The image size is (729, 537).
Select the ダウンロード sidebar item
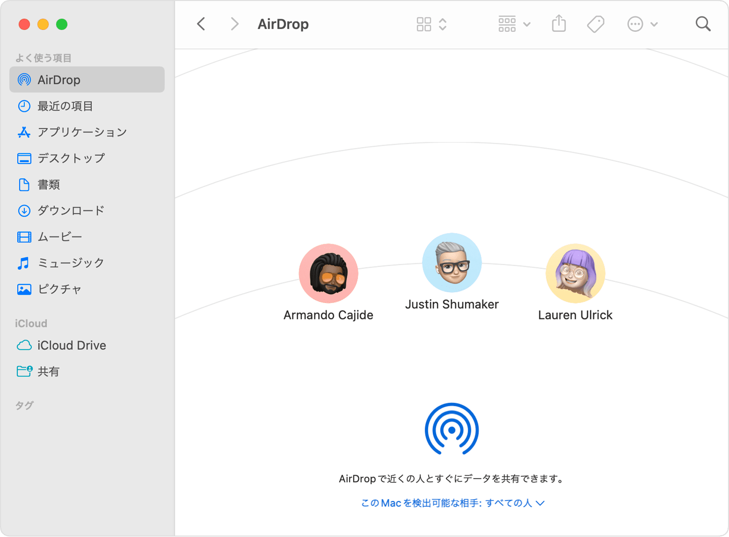70,211
